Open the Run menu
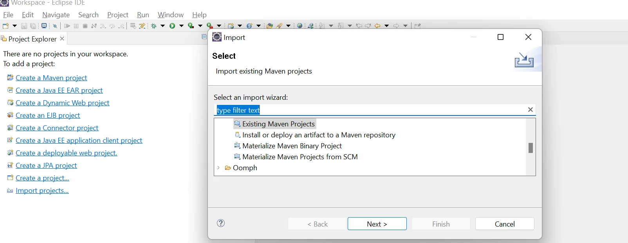628x243 pixels. click(x=143, y=15)
